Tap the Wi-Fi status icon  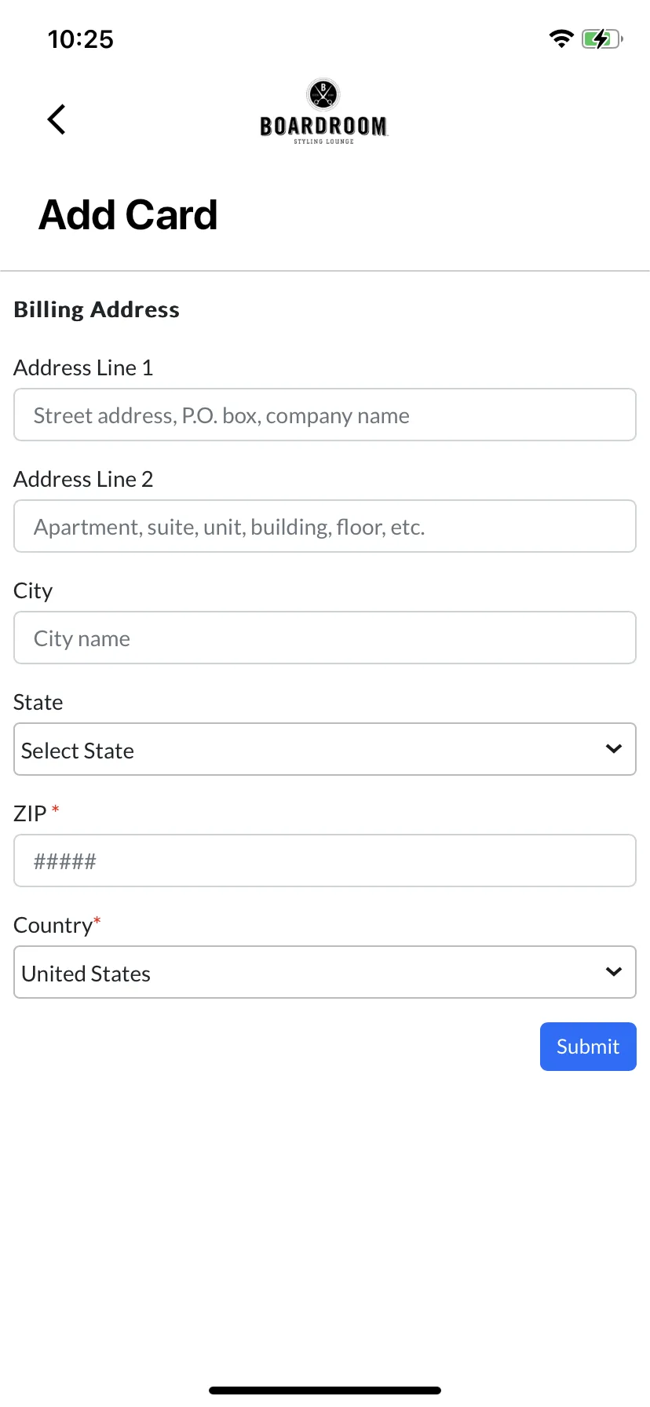coord(561,38)
